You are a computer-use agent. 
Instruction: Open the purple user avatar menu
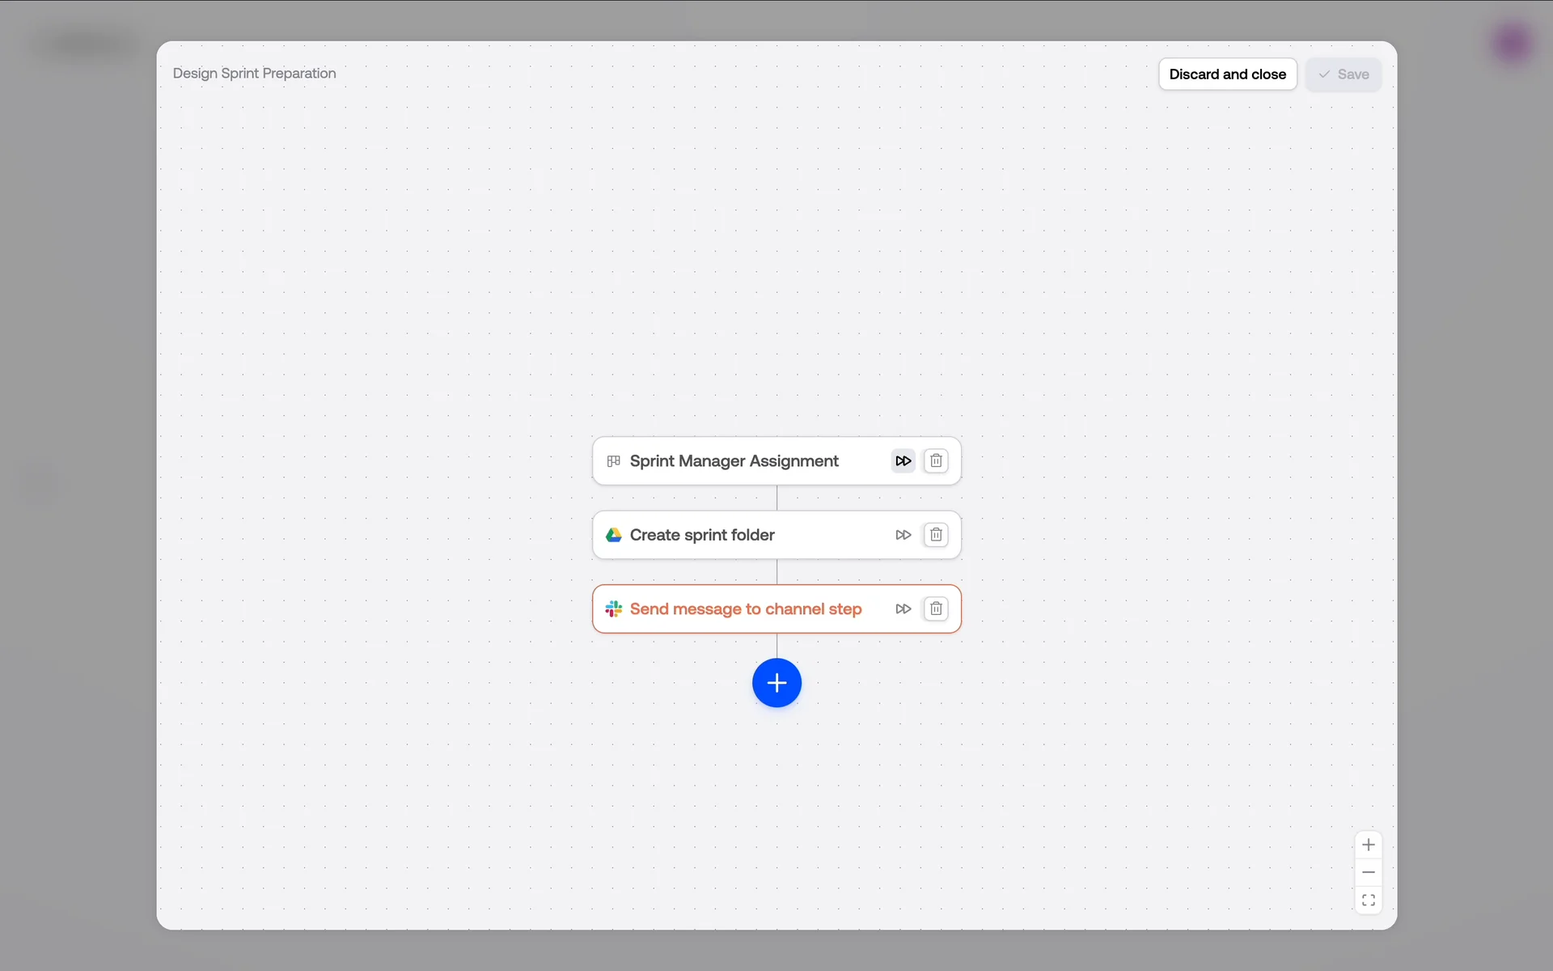[1512, 44]
